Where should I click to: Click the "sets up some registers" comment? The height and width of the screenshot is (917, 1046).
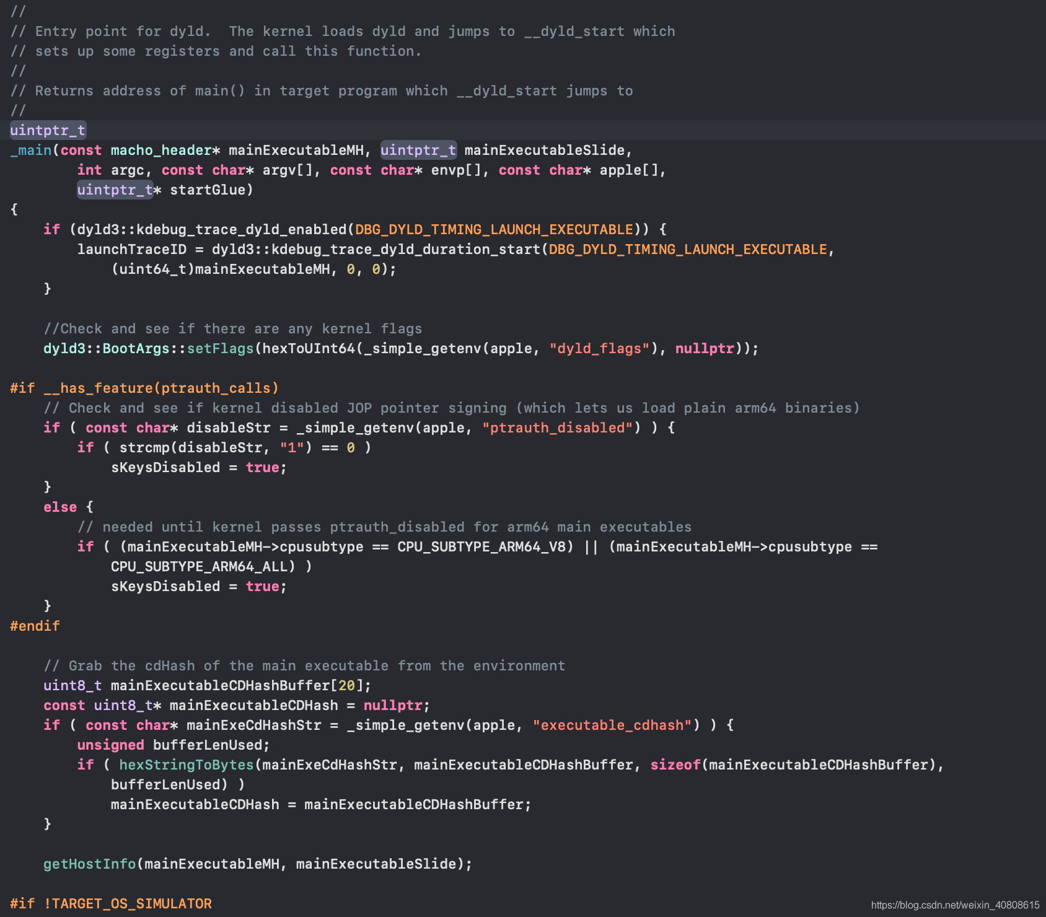pyautogui.click(x=216, y=51)
